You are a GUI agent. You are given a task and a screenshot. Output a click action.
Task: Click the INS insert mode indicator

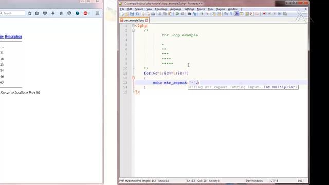pyautogui.click(x=300, y=181)
